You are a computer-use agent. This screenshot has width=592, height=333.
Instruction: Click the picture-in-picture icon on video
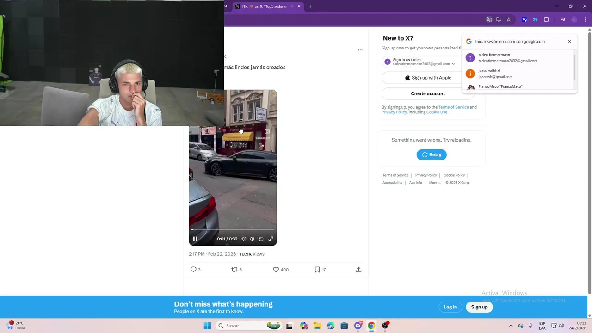point(261,239)
